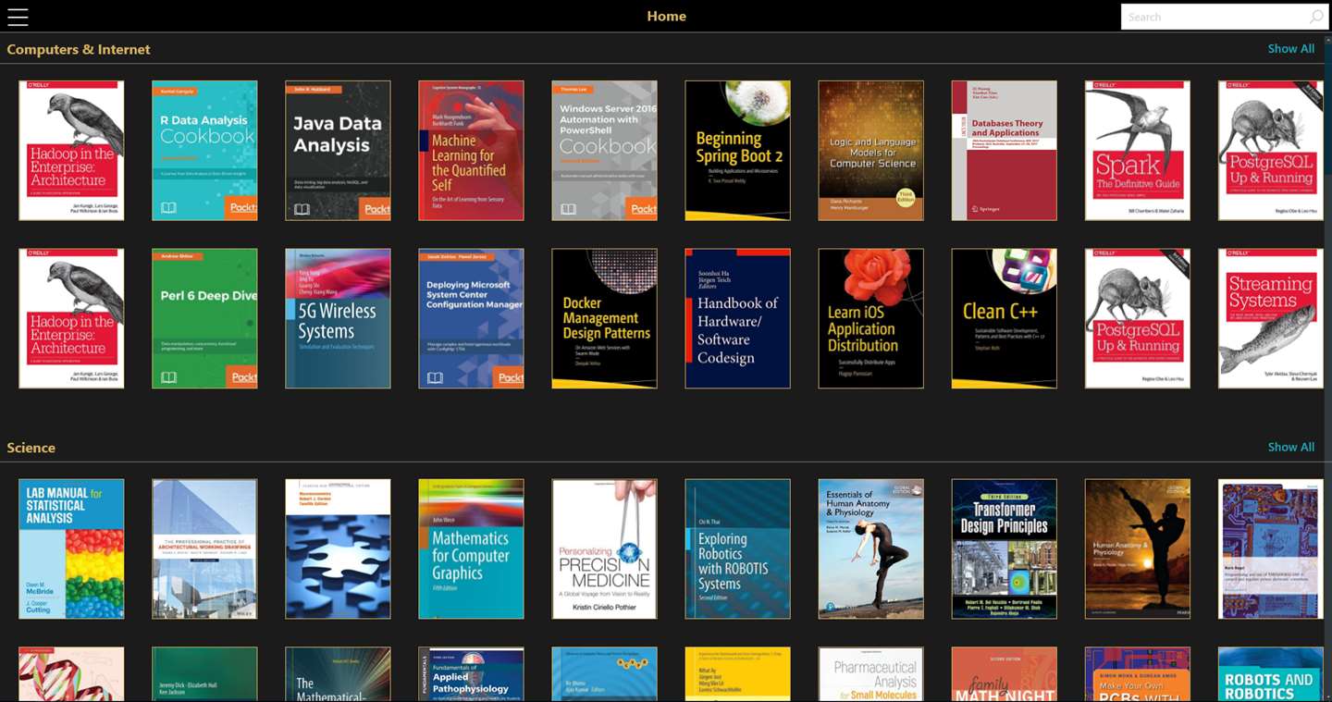This screenshot has width=1332, height=702.
Task: Open the Clean C++ book
Action: point(1004,318)
